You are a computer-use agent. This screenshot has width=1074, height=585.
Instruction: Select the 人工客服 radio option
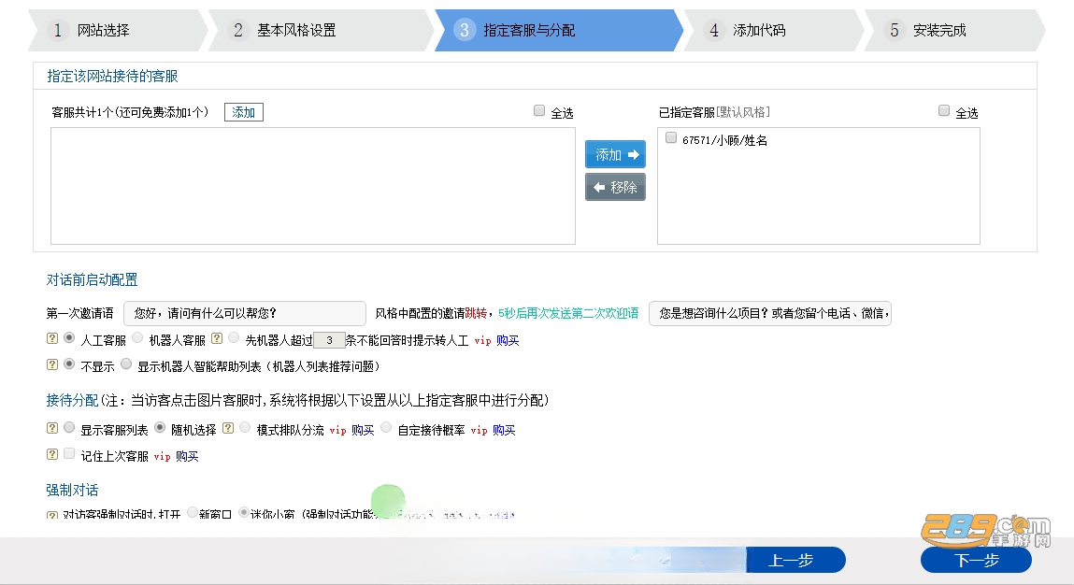69,338
